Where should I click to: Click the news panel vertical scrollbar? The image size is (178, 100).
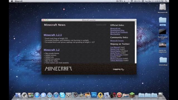coord(135,42)
